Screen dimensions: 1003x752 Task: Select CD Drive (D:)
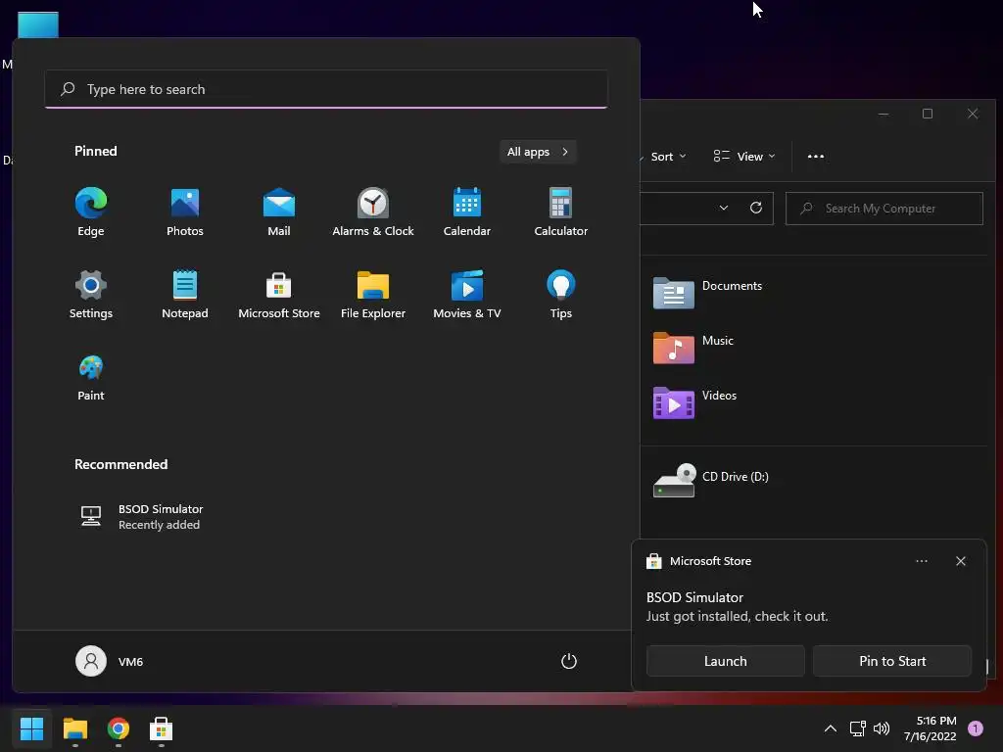(x=711, y=480)
